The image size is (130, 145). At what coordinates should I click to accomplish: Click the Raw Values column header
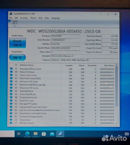tap(109, 66)
